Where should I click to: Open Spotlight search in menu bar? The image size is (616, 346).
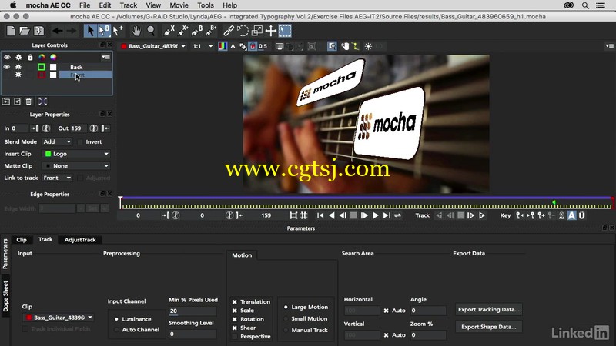click(585, 5)
